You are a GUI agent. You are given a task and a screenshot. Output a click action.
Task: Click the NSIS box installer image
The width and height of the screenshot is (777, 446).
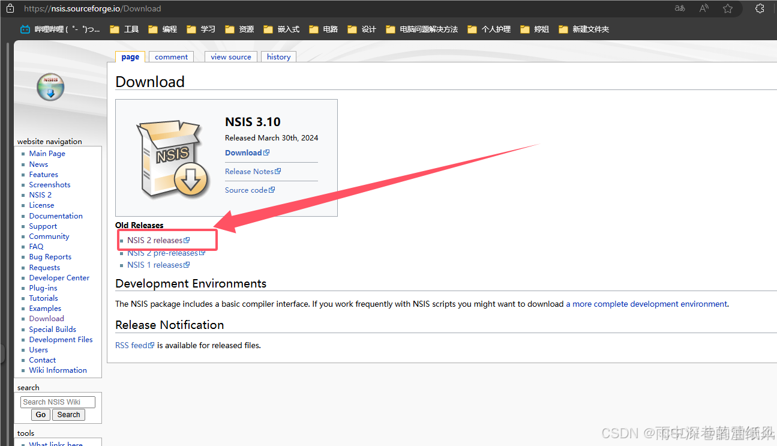173,158
